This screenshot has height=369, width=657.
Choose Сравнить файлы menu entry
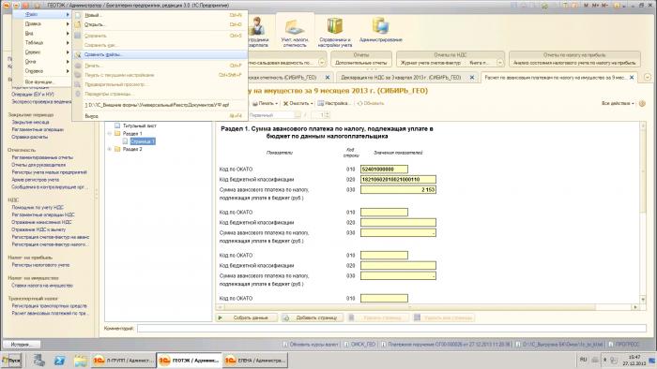pyautogui.click(x=160, y=54)
